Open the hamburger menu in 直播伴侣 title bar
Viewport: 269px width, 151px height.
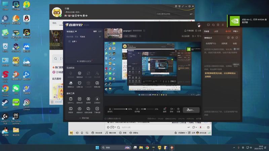pyautogui.click(x=223, y=25)
